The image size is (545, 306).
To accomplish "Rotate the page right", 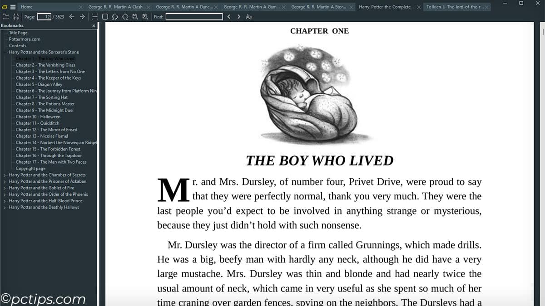I will [125, 17].
